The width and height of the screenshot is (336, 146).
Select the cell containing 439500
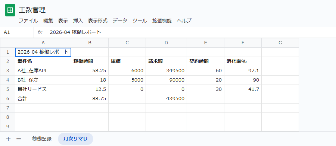[x=166, y=99]
